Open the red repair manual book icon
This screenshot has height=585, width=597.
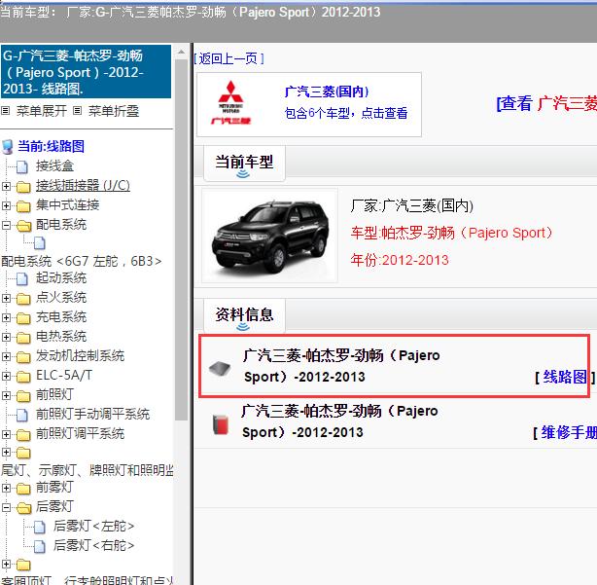[221, 424]
